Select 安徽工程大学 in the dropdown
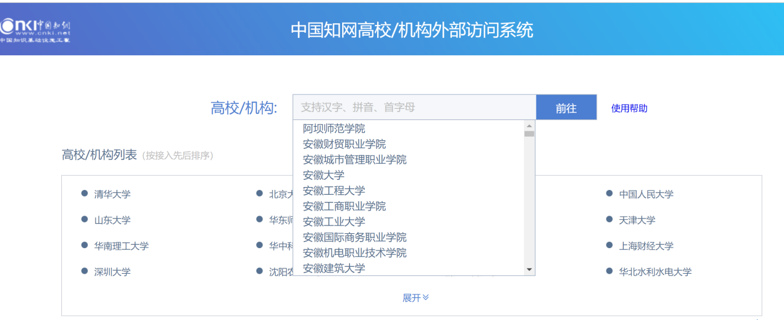This screenshot has width=784, height=320. [334, 190]
